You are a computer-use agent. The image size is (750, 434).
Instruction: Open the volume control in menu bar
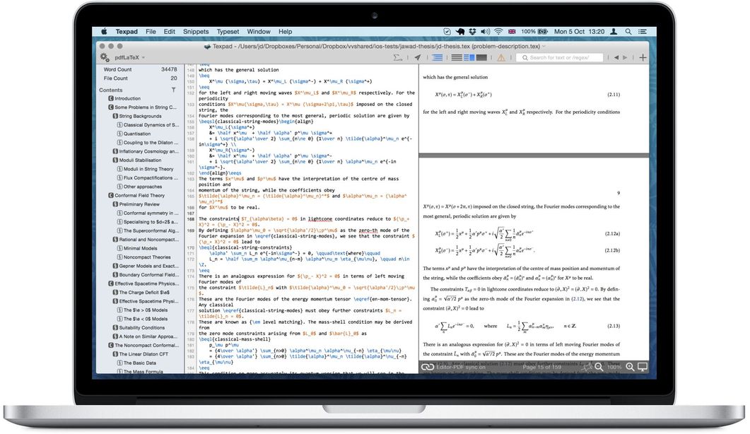point(486,32)
